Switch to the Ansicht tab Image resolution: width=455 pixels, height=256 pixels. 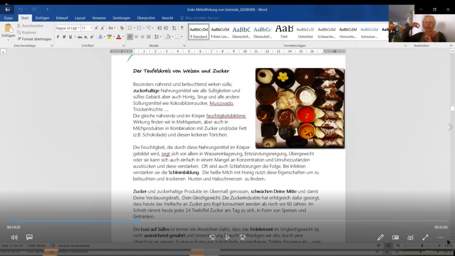click(x=168, y=18)
